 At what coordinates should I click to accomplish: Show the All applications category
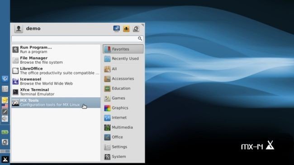click(x=123, y=69)
